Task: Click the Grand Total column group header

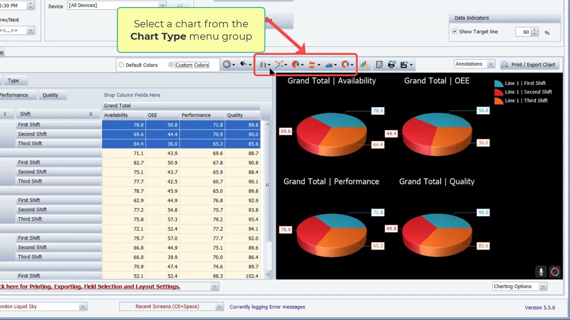Action: (181, 106)
